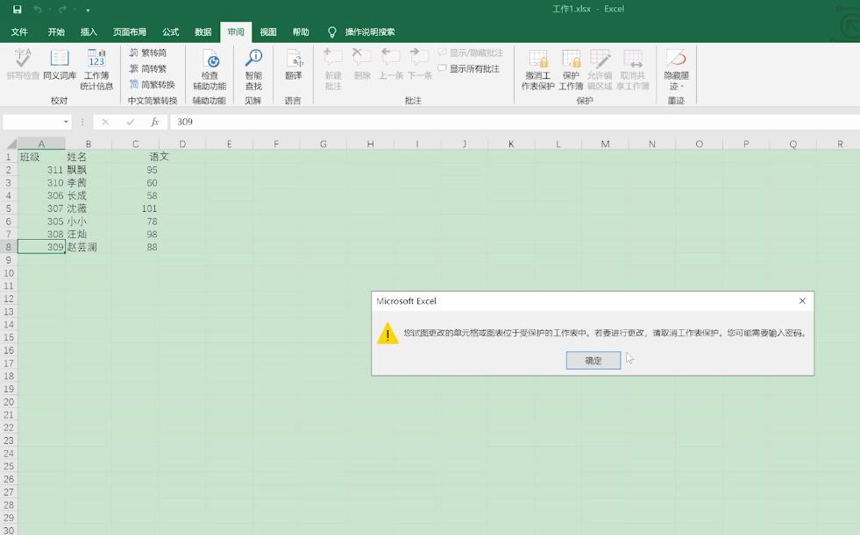Click the fx insert function icon
The width and height of the screenshot is (860, 535).
coord(155,122)
